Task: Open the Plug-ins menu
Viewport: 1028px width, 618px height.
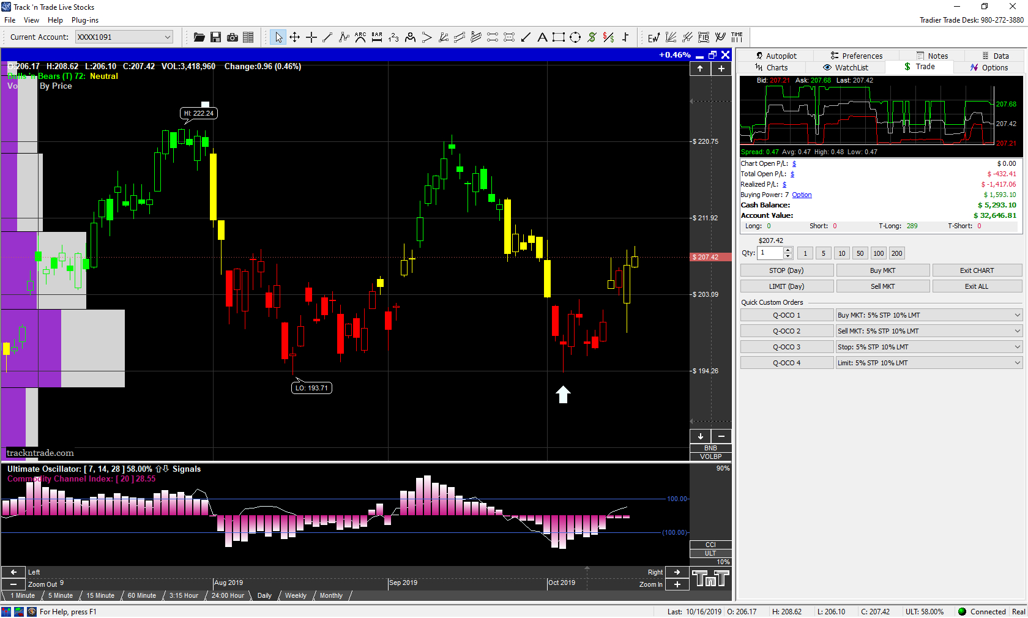Action: (84, 20)
